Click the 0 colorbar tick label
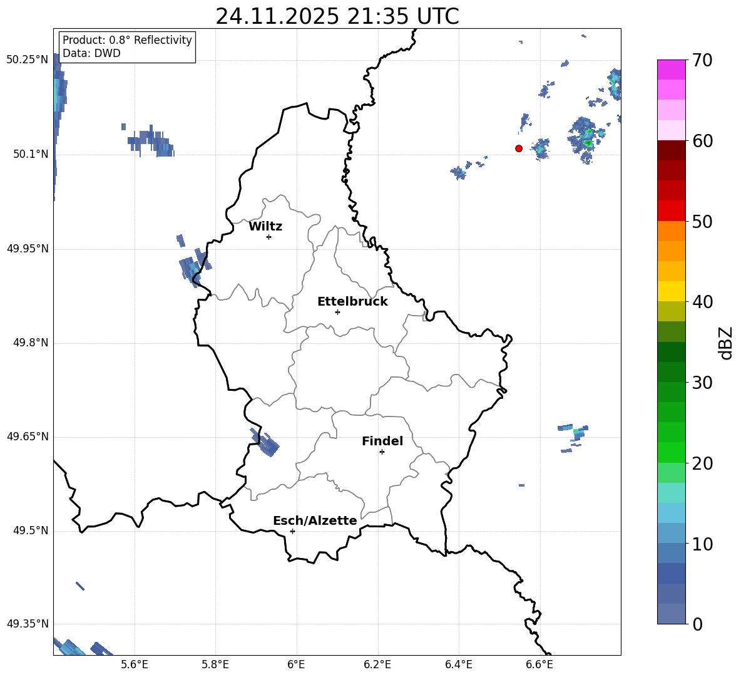The width and height of the screenshot is (741, 677). (x=698, y=624)
